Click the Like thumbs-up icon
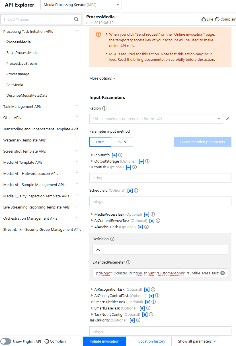 click(204, 19)
